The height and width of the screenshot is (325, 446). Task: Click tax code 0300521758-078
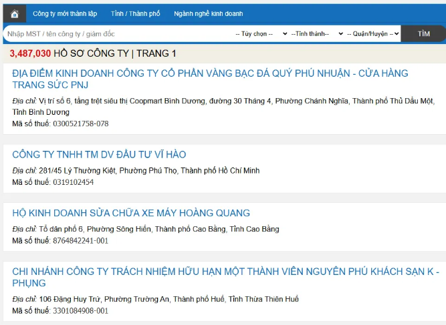80,123
